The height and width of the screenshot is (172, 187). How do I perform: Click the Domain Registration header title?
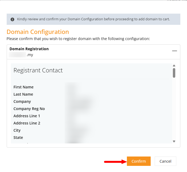[x=29, y=49]
